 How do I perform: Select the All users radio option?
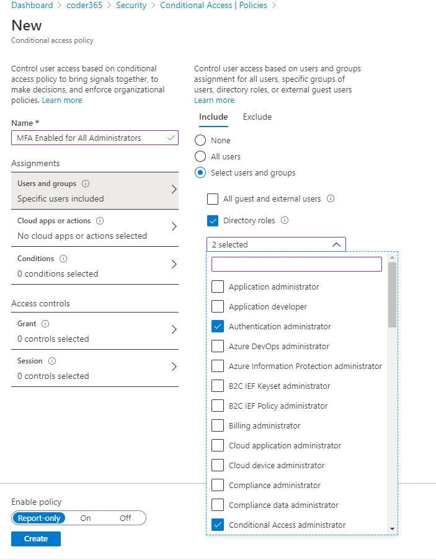[x=200, y=156]
